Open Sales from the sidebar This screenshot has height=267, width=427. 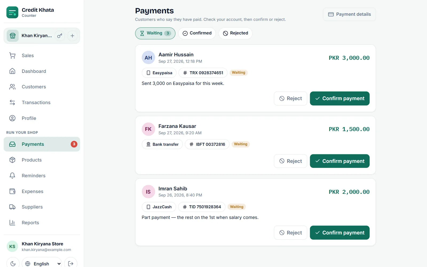point(42,56)
